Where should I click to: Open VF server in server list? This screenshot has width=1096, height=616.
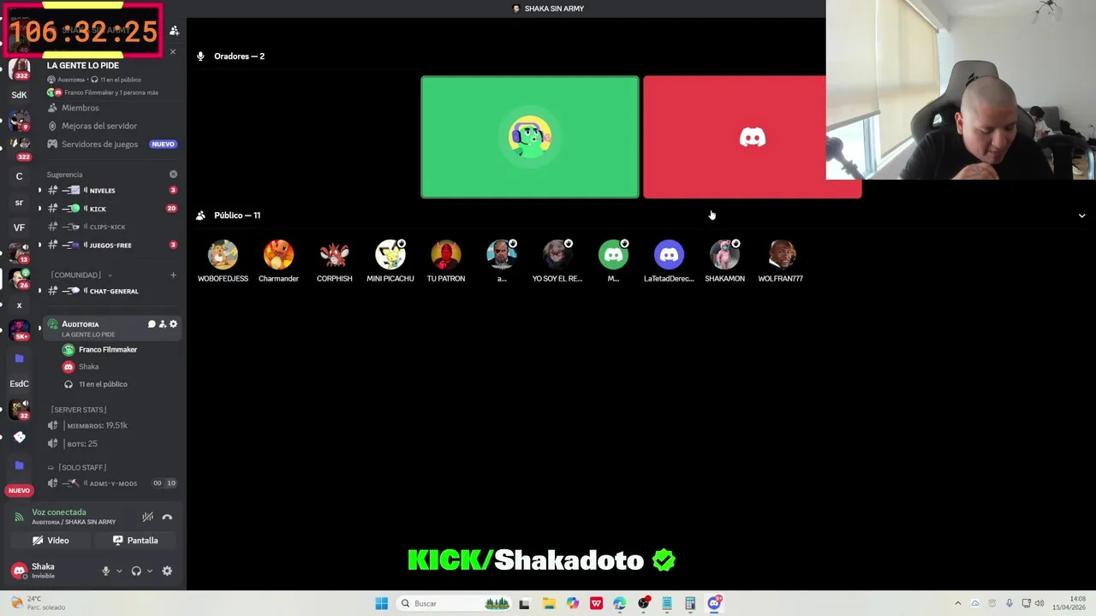tap(19, 228)
